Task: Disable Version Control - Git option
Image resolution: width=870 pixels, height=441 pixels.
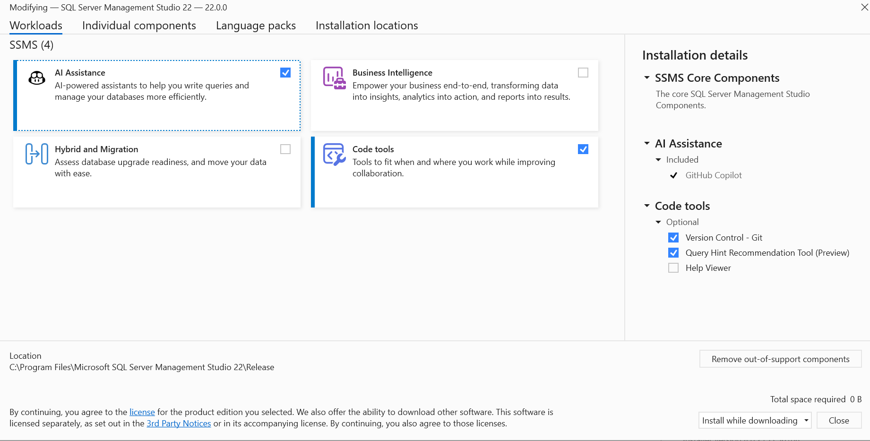Action: (x=673, y=238)
